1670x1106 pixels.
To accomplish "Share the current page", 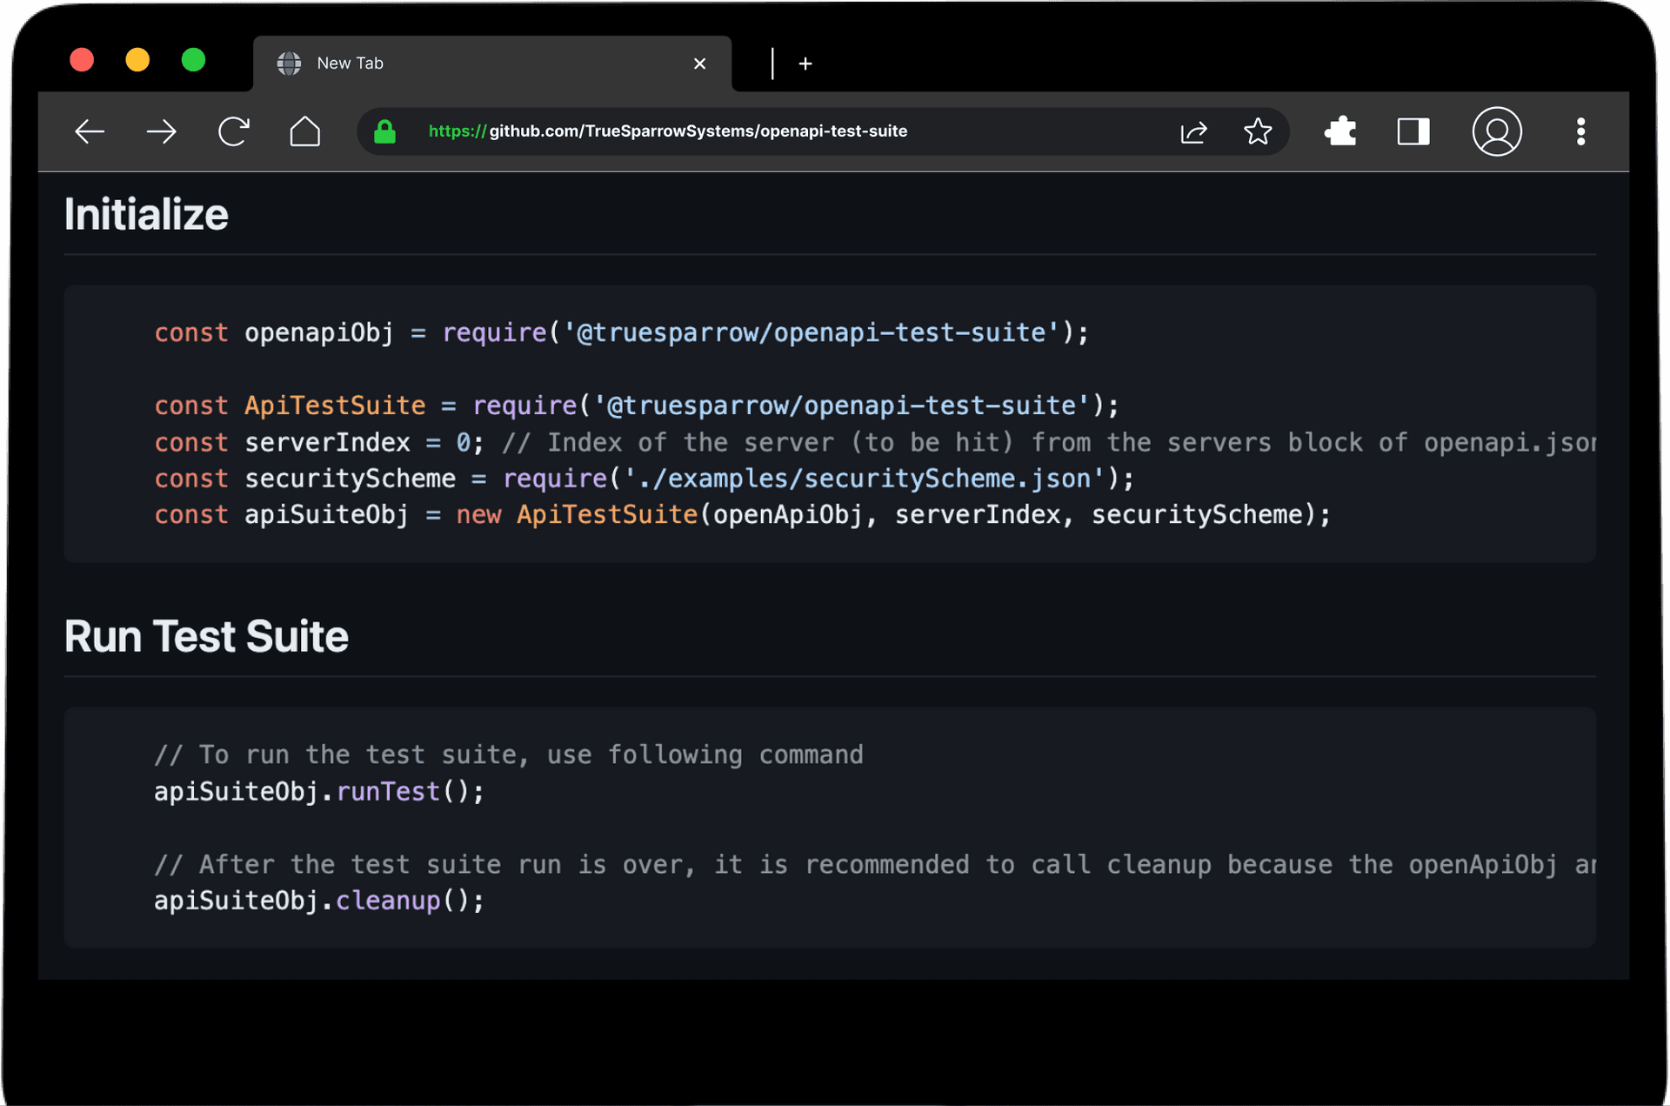I will pos(1193,131).
